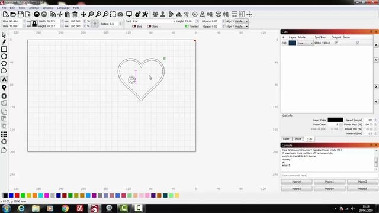Click the Cut scissors icon
This screenshot has height=213, width=379.
pos(60,14)
